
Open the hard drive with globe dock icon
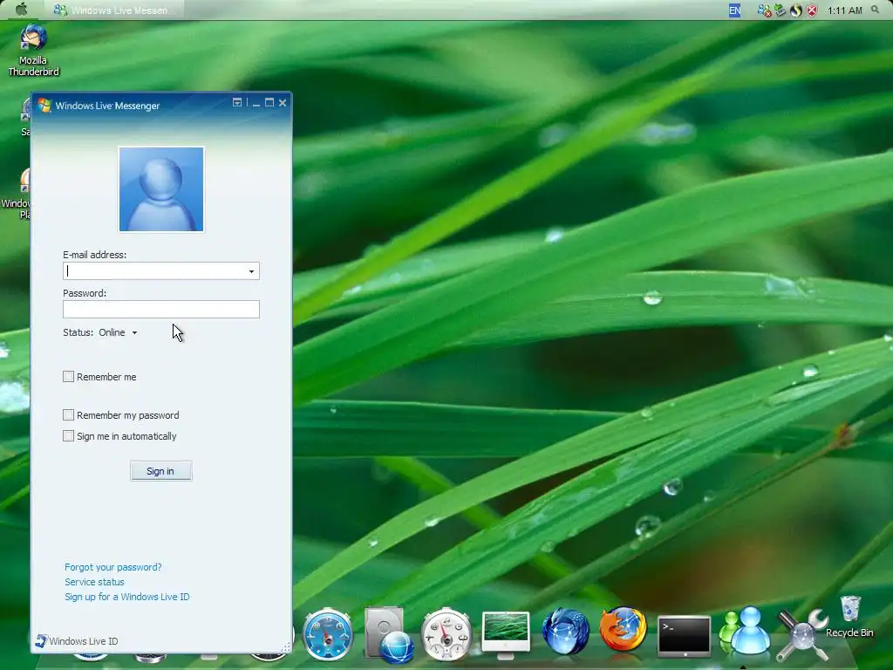pos(389,635)
